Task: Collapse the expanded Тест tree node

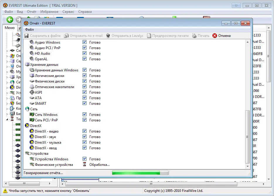Action: pos(7,119)
